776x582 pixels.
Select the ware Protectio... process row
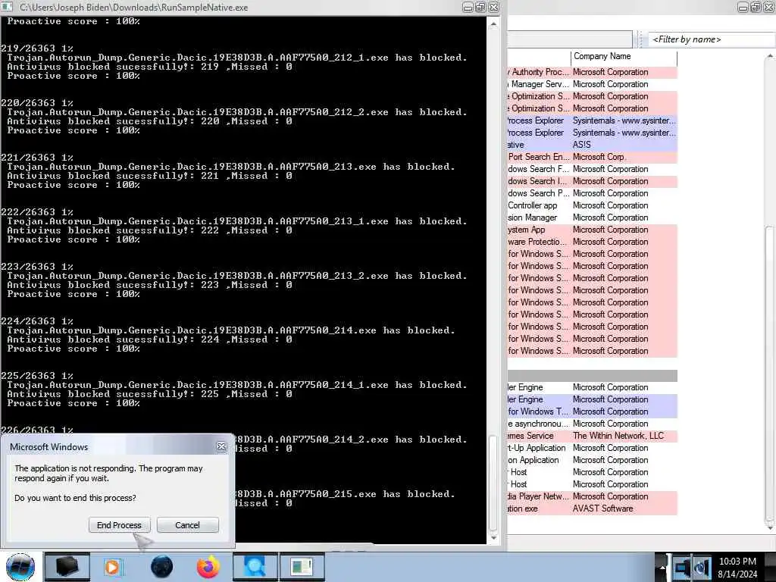pyautogui.click(x=593, y=242)
